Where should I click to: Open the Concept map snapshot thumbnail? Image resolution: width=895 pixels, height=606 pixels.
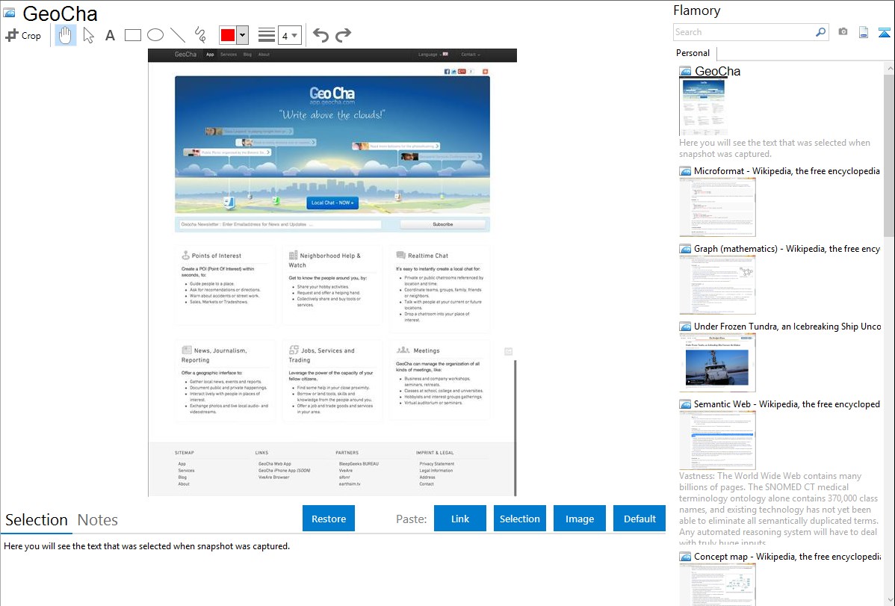[x=717, y=585]
